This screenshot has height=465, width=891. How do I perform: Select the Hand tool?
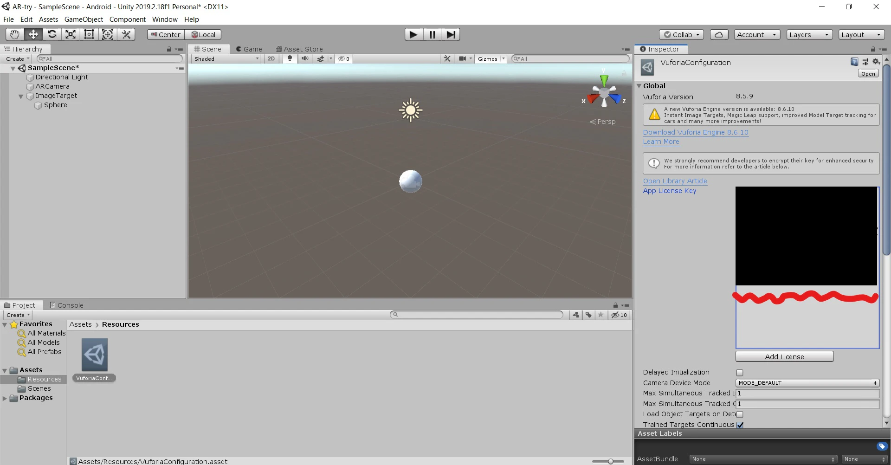click(15, 34)
